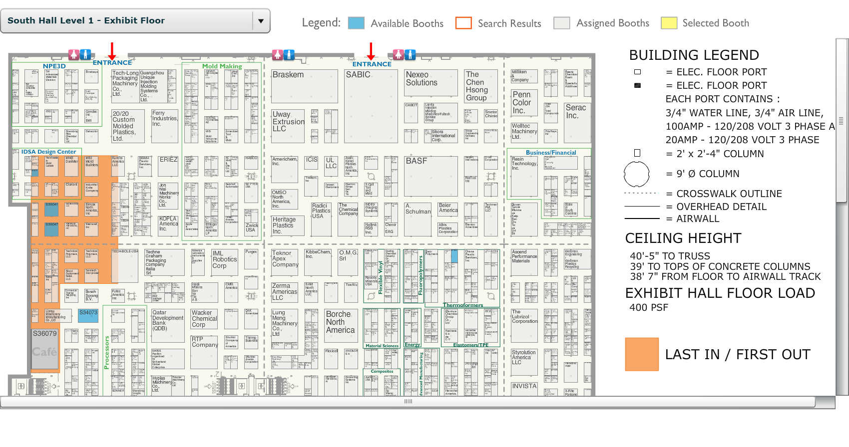
Task: Click the red entrance arrow above Tech-Long
Action: point(112,51)
